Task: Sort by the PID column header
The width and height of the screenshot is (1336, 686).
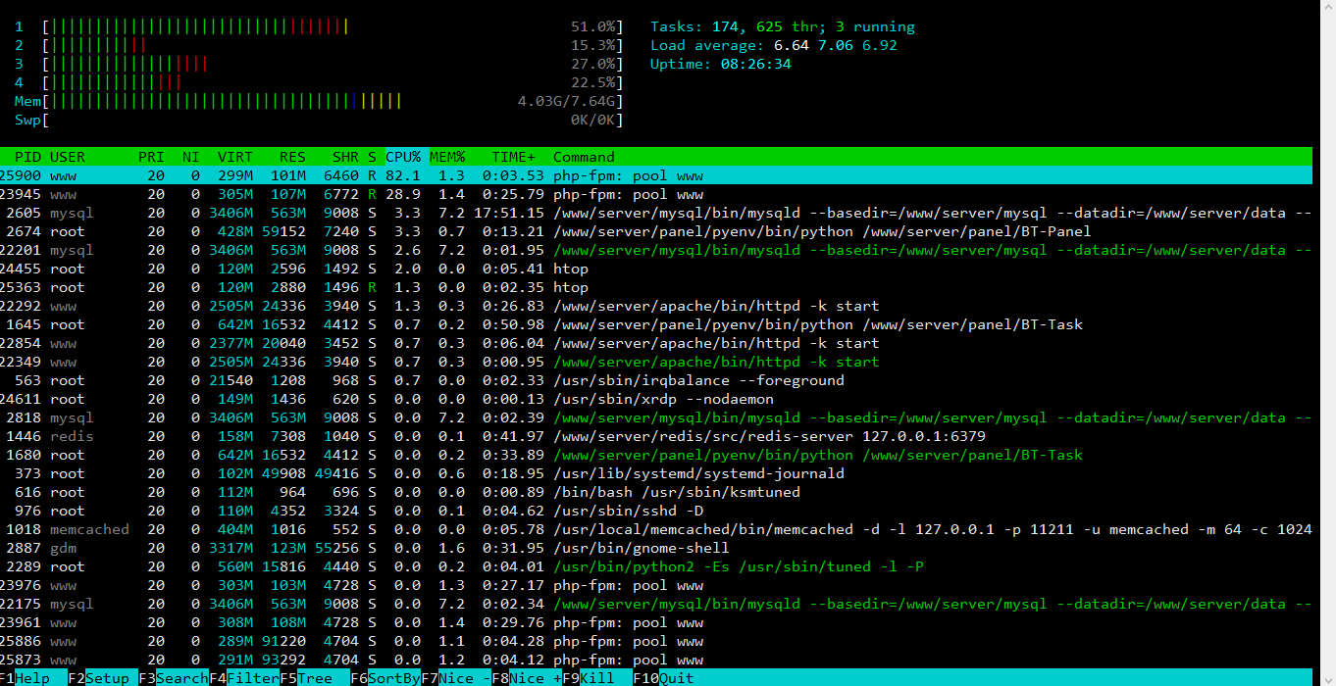Action: pos(27,157)
